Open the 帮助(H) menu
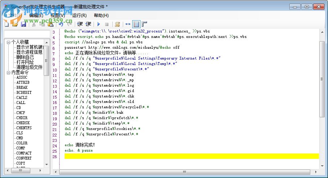 [101, 16]
